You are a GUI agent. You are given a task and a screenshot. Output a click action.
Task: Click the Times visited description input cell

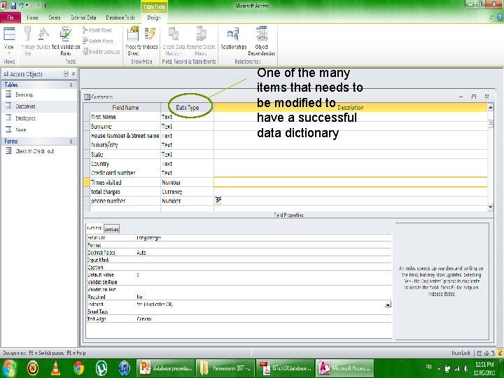[x=351, y=182]
